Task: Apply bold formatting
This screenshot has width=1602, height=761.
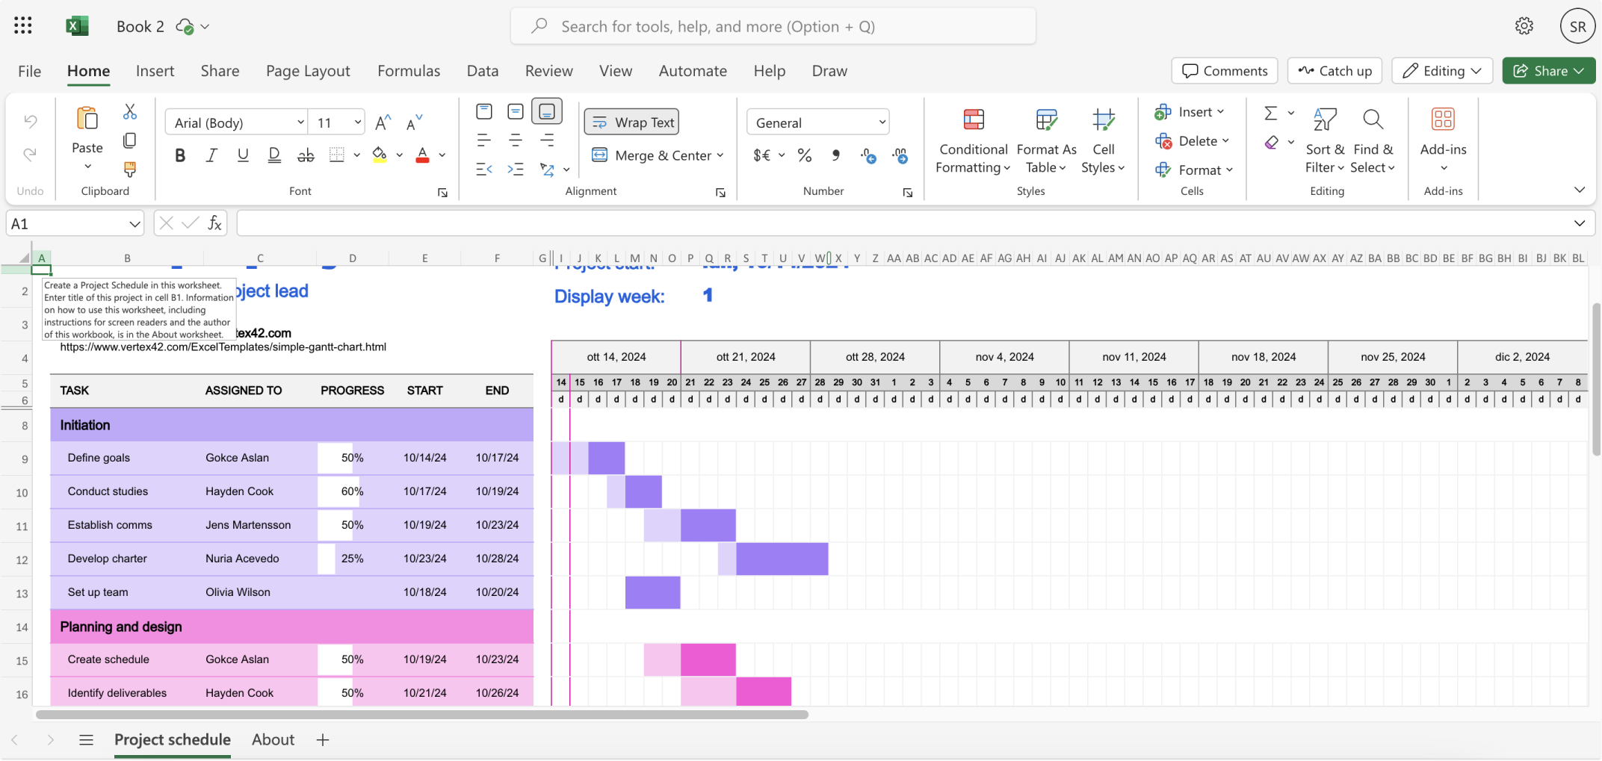Action: (180, 155)
